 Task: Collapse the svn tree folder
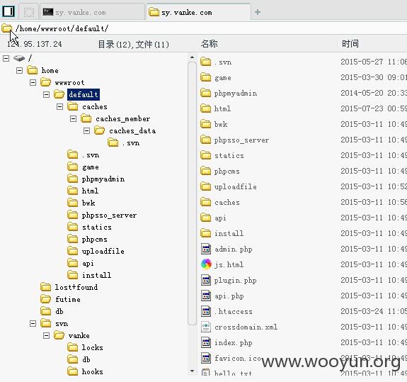33,323
